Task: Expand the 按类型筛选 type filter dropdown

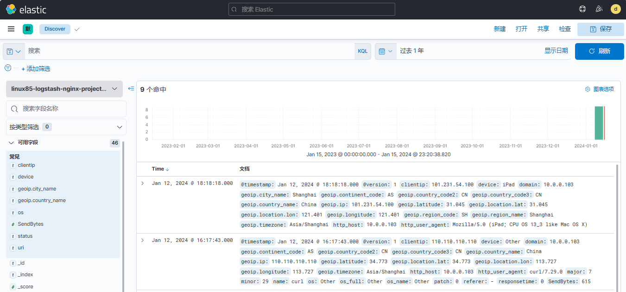Action: coord(66,127)
